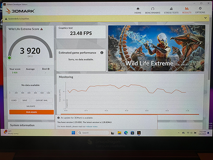Image resolution: width=213 pixels, height=160 pixels.
Task: Export result with EXPORT XML
Action: pos(42,100)
